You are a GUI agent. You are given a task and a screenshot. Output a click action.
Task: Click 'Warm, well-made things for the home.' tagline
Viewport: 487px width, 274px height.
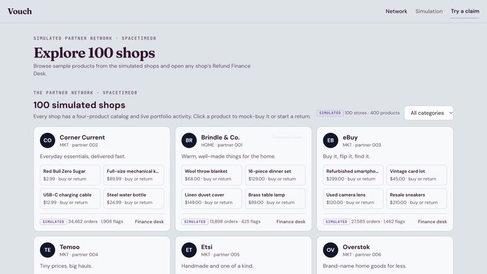[x=228, y=157]
